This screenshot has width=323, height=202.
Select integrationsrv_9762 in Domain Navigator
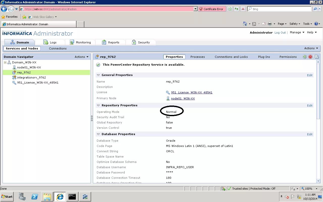coord(31,78)
